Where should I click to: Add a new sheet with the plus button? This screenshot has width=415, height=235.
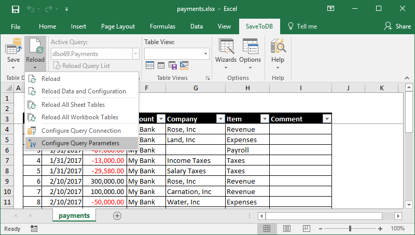pos(117,216)
